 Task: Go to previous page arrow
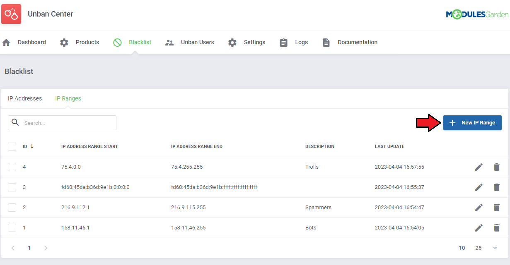click(x=13, y=248)
